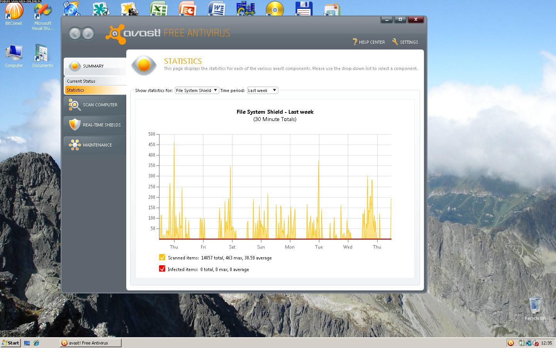Click the Infected items 0 total text
Screen dimensions: 556x348
[x=208, y=270]
